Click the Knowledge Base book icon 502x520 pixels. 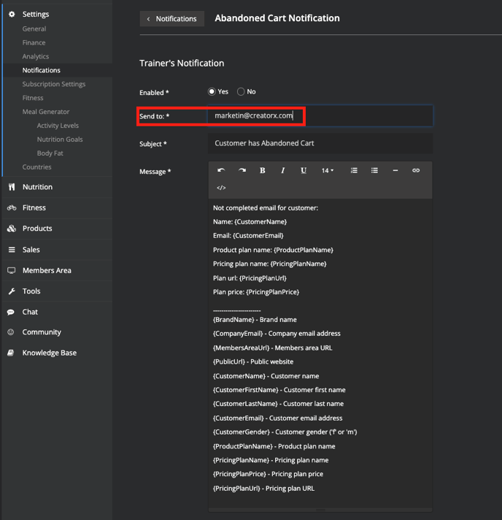[x=11, y=353]
